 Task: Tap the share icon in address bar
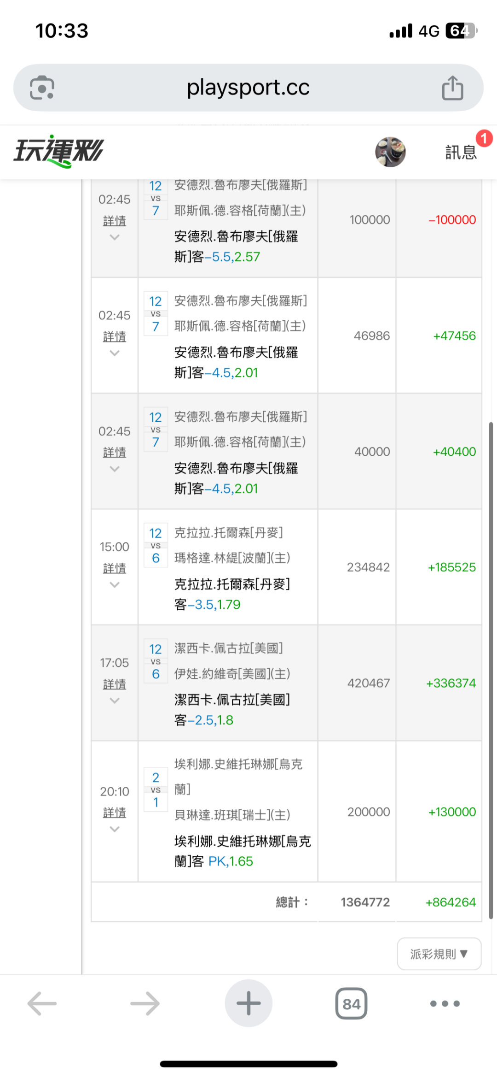click(x=452, y=88)
